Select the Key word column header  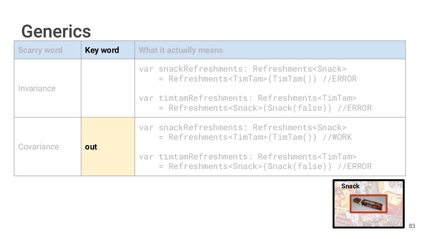click(102, 50)
